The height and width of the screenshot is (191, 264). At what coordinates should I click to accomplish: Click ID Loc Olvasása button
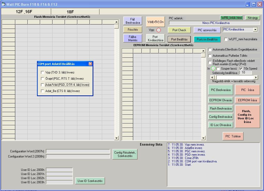click(221, 125)
